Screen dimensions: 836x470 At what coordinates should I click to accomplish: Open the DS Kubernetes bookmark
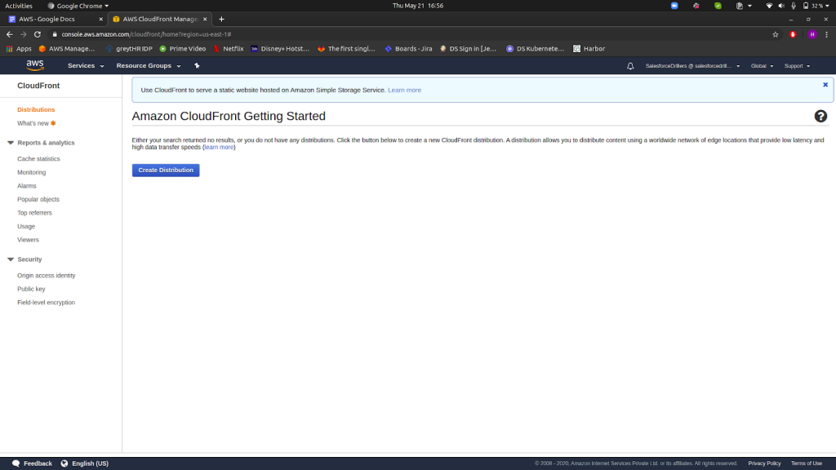pos(535,48)
